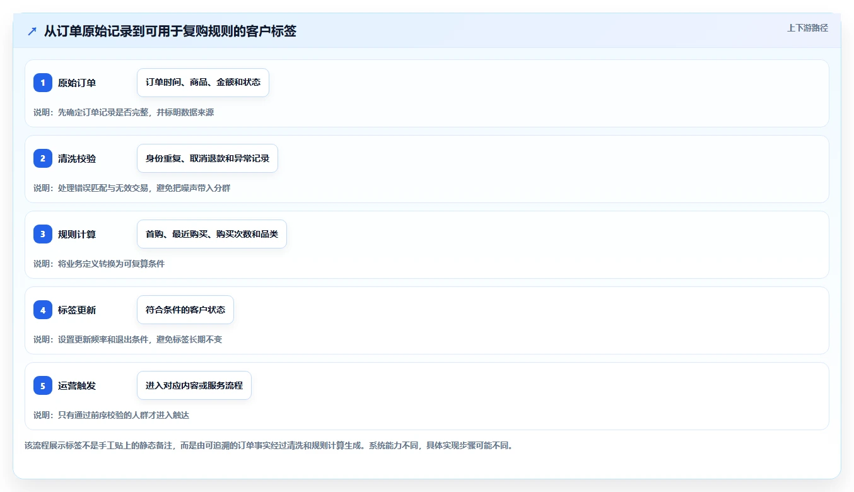Select step number 1 badge
The height and width of the screenshot is (492, 854).
[x=43, y=83]
